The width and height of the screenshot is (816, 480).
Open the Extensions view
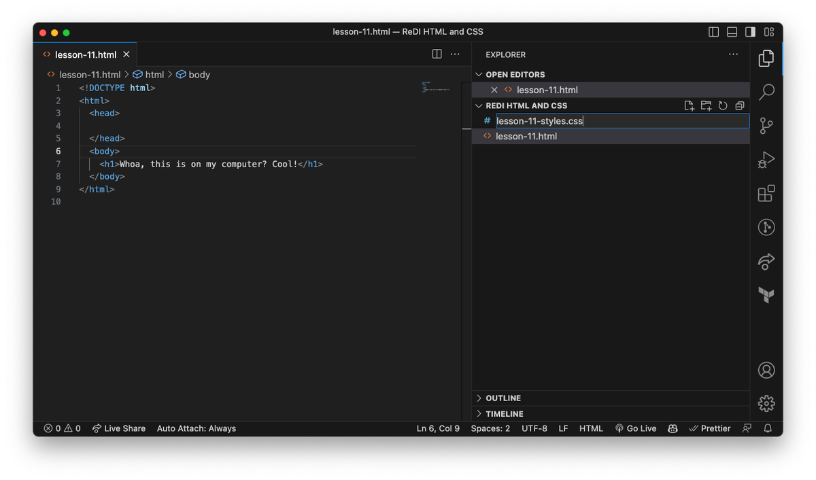(x=766, y=194)
